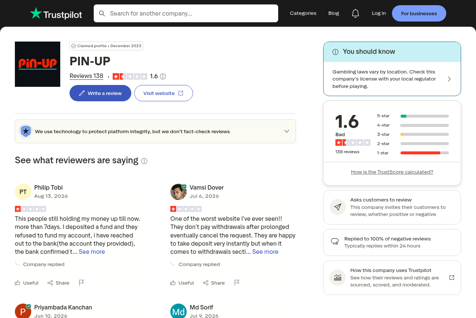Image resolution: width=476 pixels, height=318 pixels.
Task: Open info icon beside reviewers heading
Action: pos(144,161)
